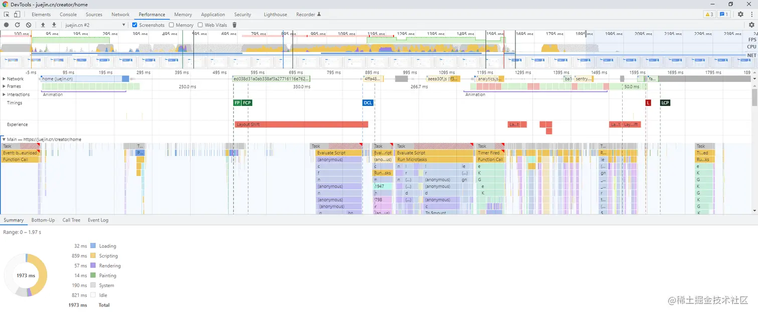The width and height of the screenshot is (758, 315).
Task: Click the green Painting color swatch
Action: pyautogui.click(x=93, y=275)
